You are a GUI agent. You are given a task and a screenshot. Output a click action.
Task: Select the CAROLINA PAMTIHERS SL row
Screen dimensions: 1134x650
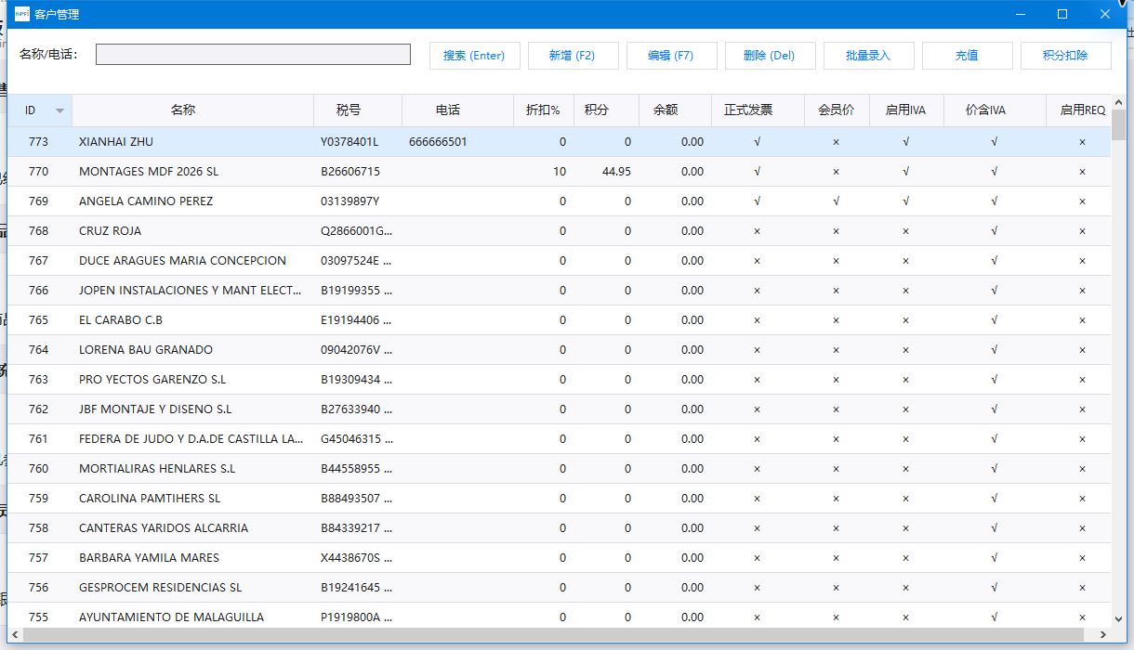click(x=559, y=499)
